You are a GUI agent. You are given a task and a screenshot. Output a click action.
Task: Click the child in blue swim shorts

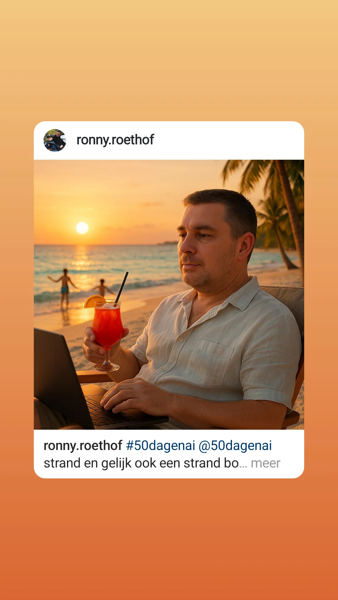(x=65, y=287)
